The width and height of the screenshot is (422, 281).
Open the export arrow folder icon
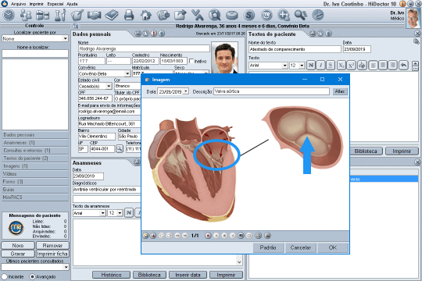point(181,15)
